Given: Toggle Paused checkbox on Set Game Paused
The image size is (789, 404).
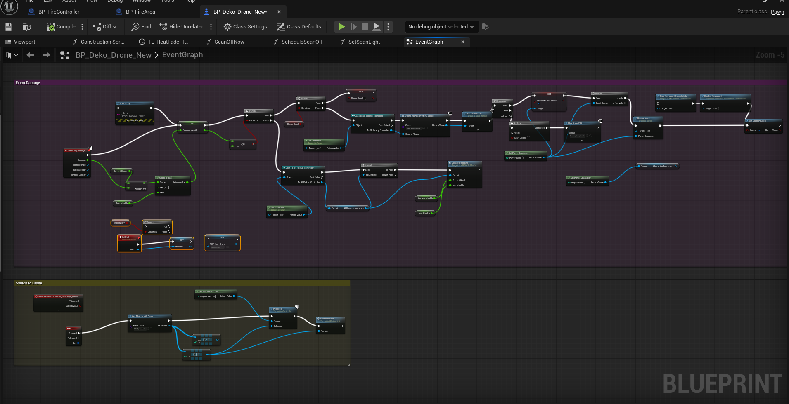Looking at the screenshot, I should point(760,130).
